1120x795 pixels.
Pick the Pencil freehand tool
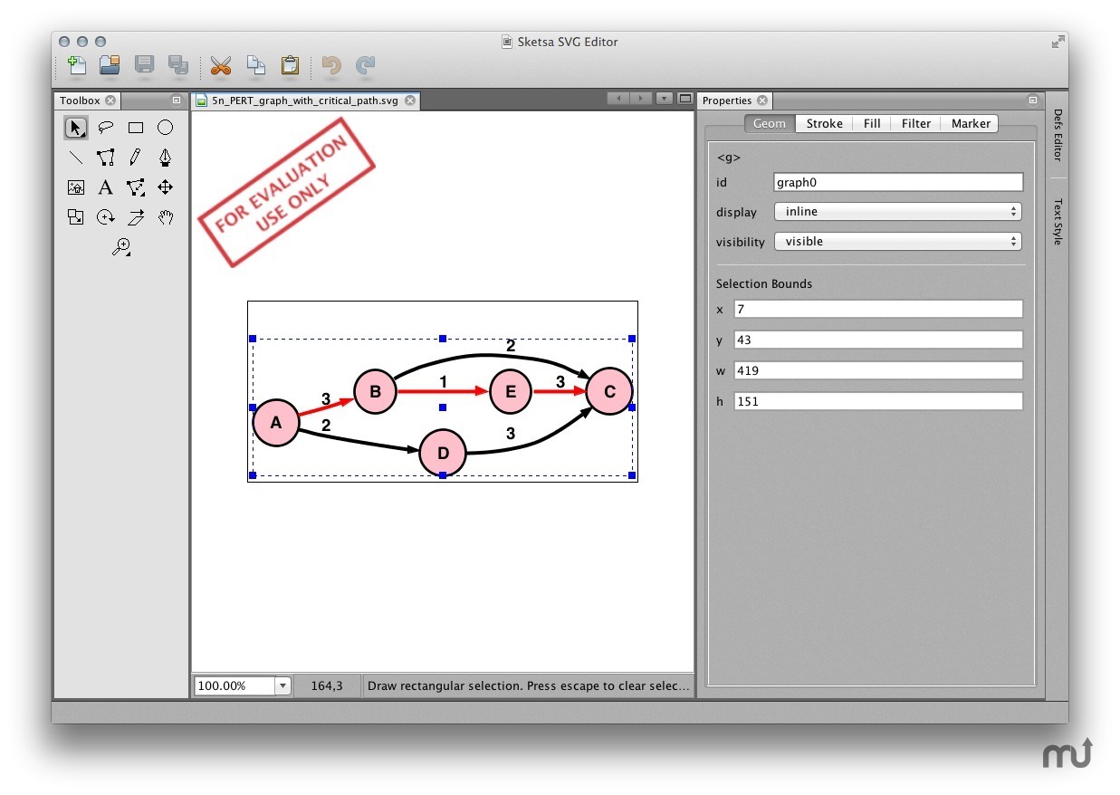point(135,158)
